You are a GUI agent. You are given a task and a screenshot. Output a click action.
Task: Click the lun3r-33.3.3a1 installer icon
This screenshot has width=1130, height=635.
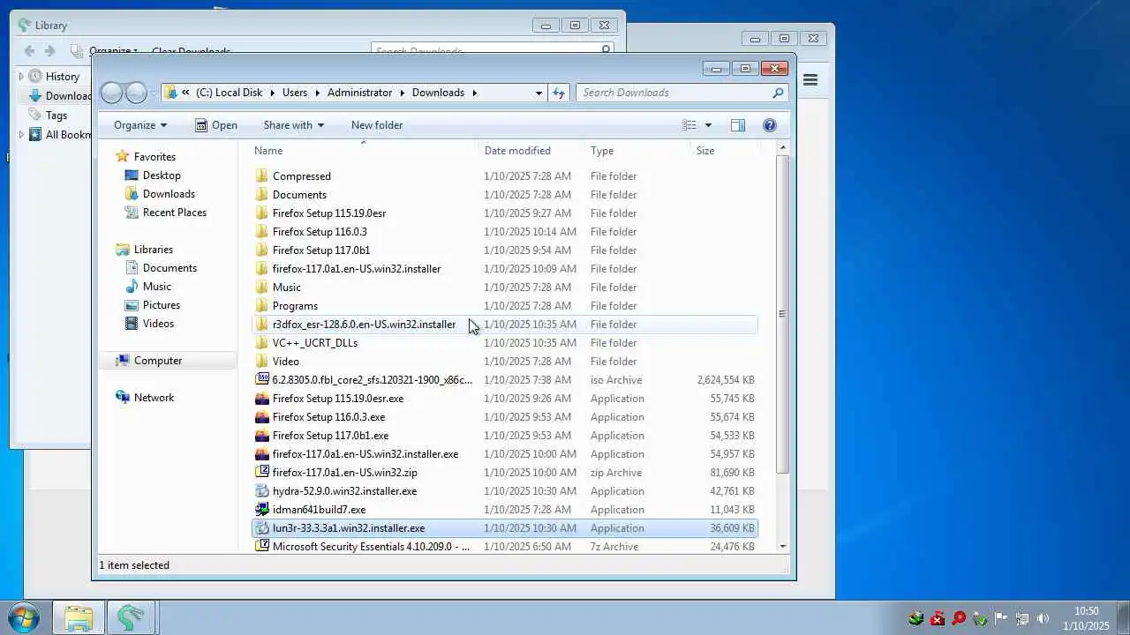coord(261,528)
